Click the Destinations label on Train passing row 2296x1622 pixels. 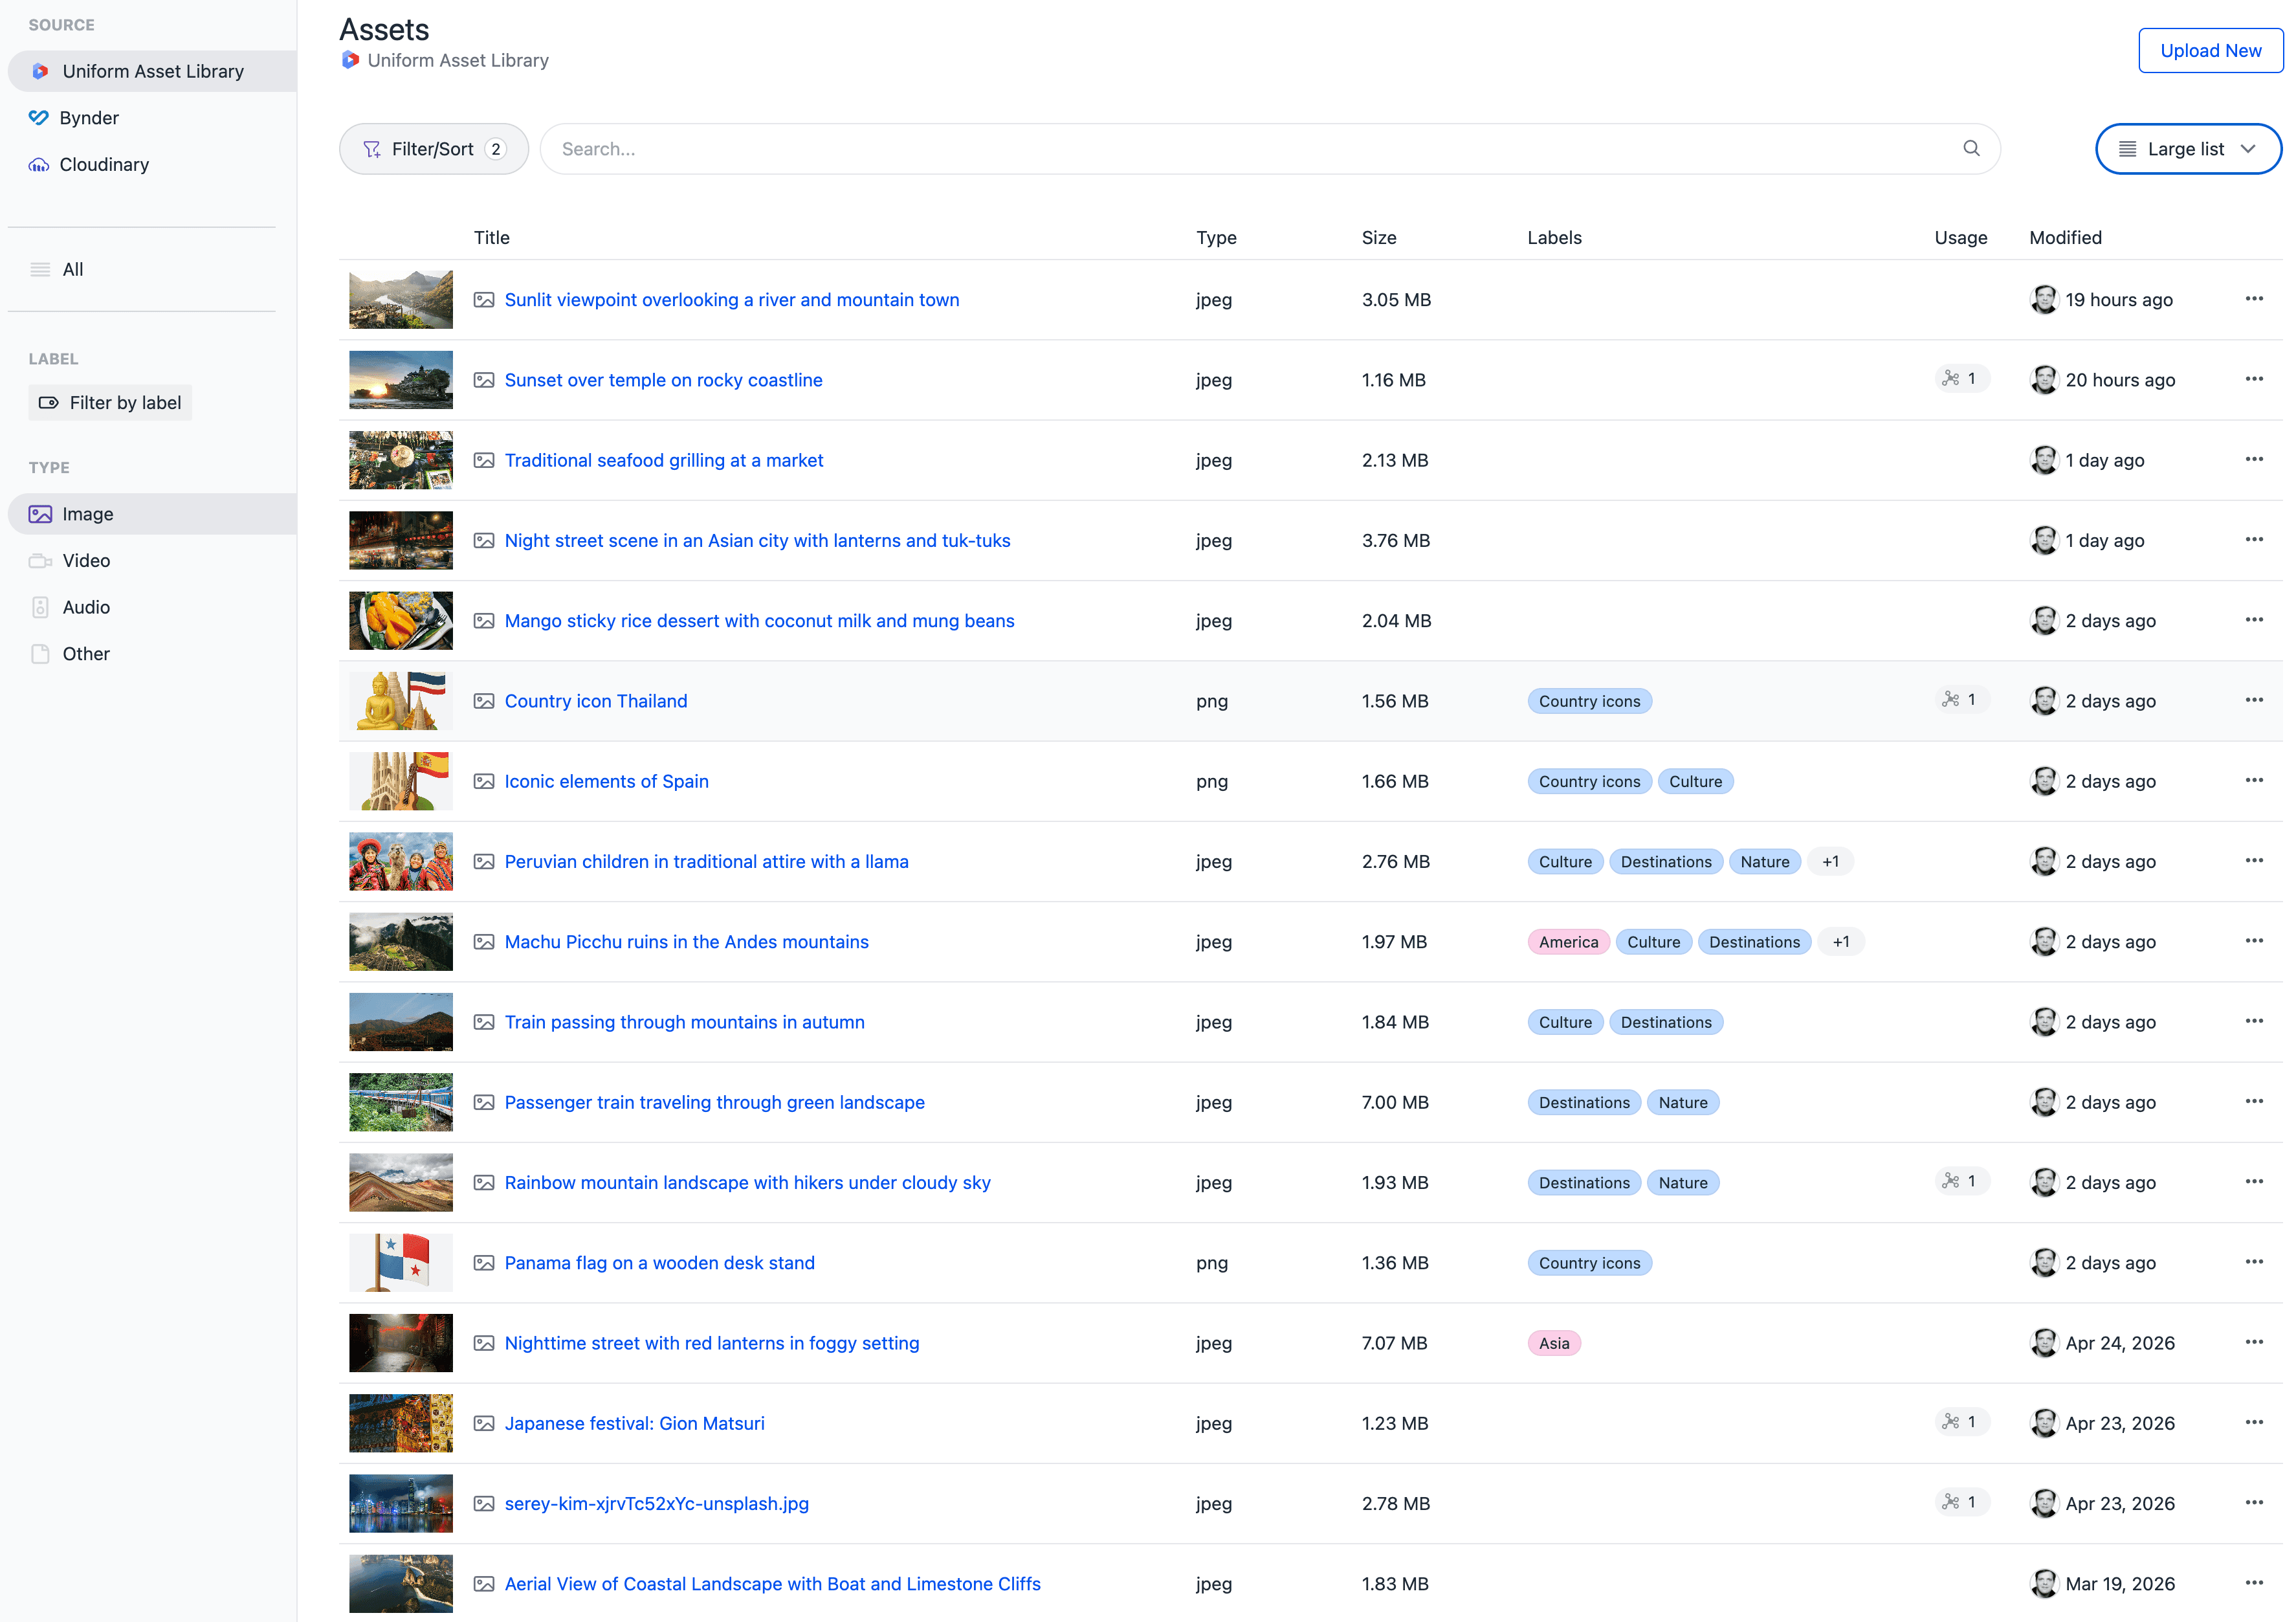(x=1666, y=1022)
